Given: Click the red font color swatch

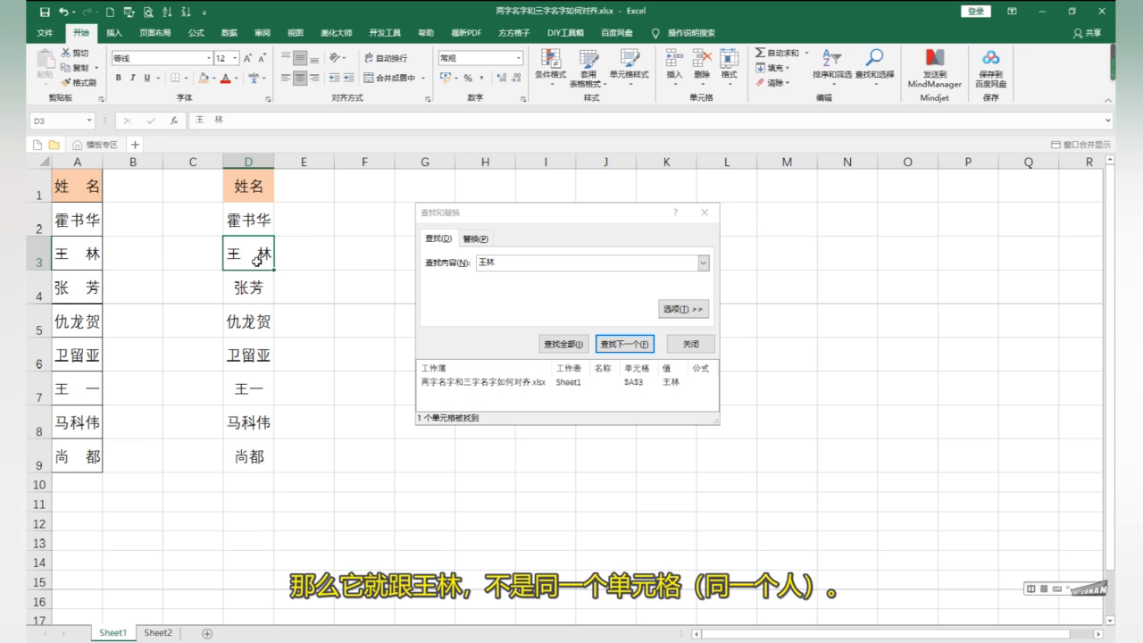Looking at the screenshot, I should (225, 79).
